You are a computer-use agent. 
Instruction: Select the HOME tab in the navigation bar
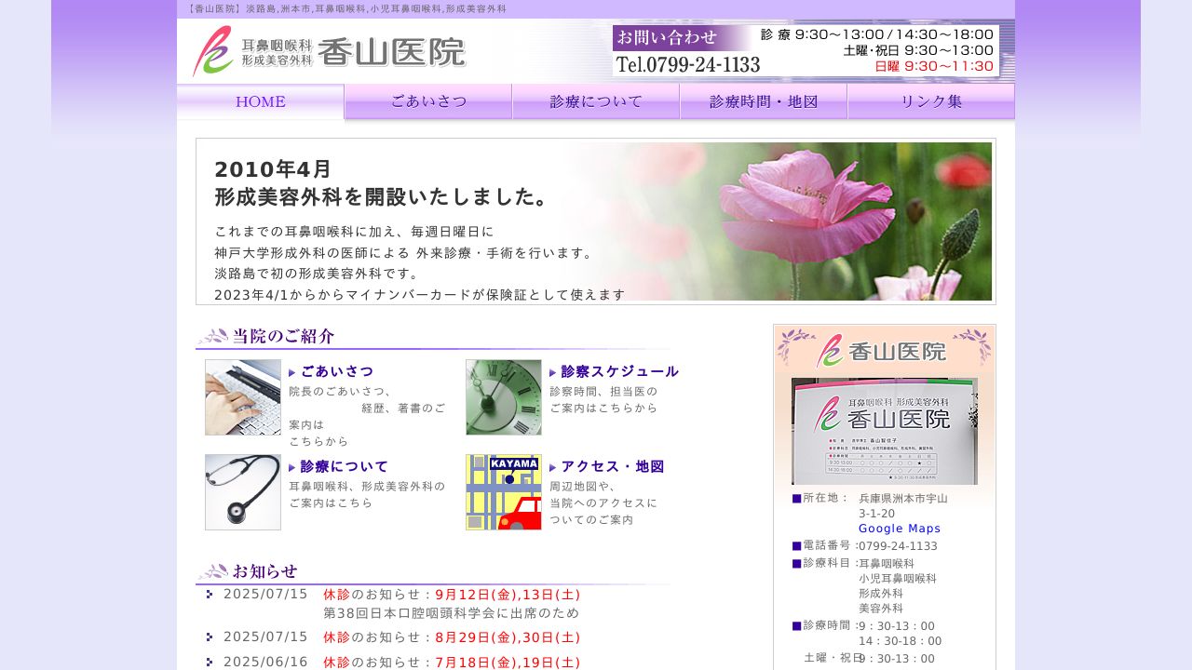tap(260, 101)
